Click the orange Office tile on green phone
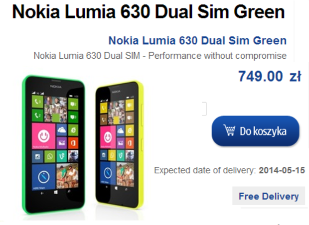Screen dimensions: 309x225 [x=73, y=143]
